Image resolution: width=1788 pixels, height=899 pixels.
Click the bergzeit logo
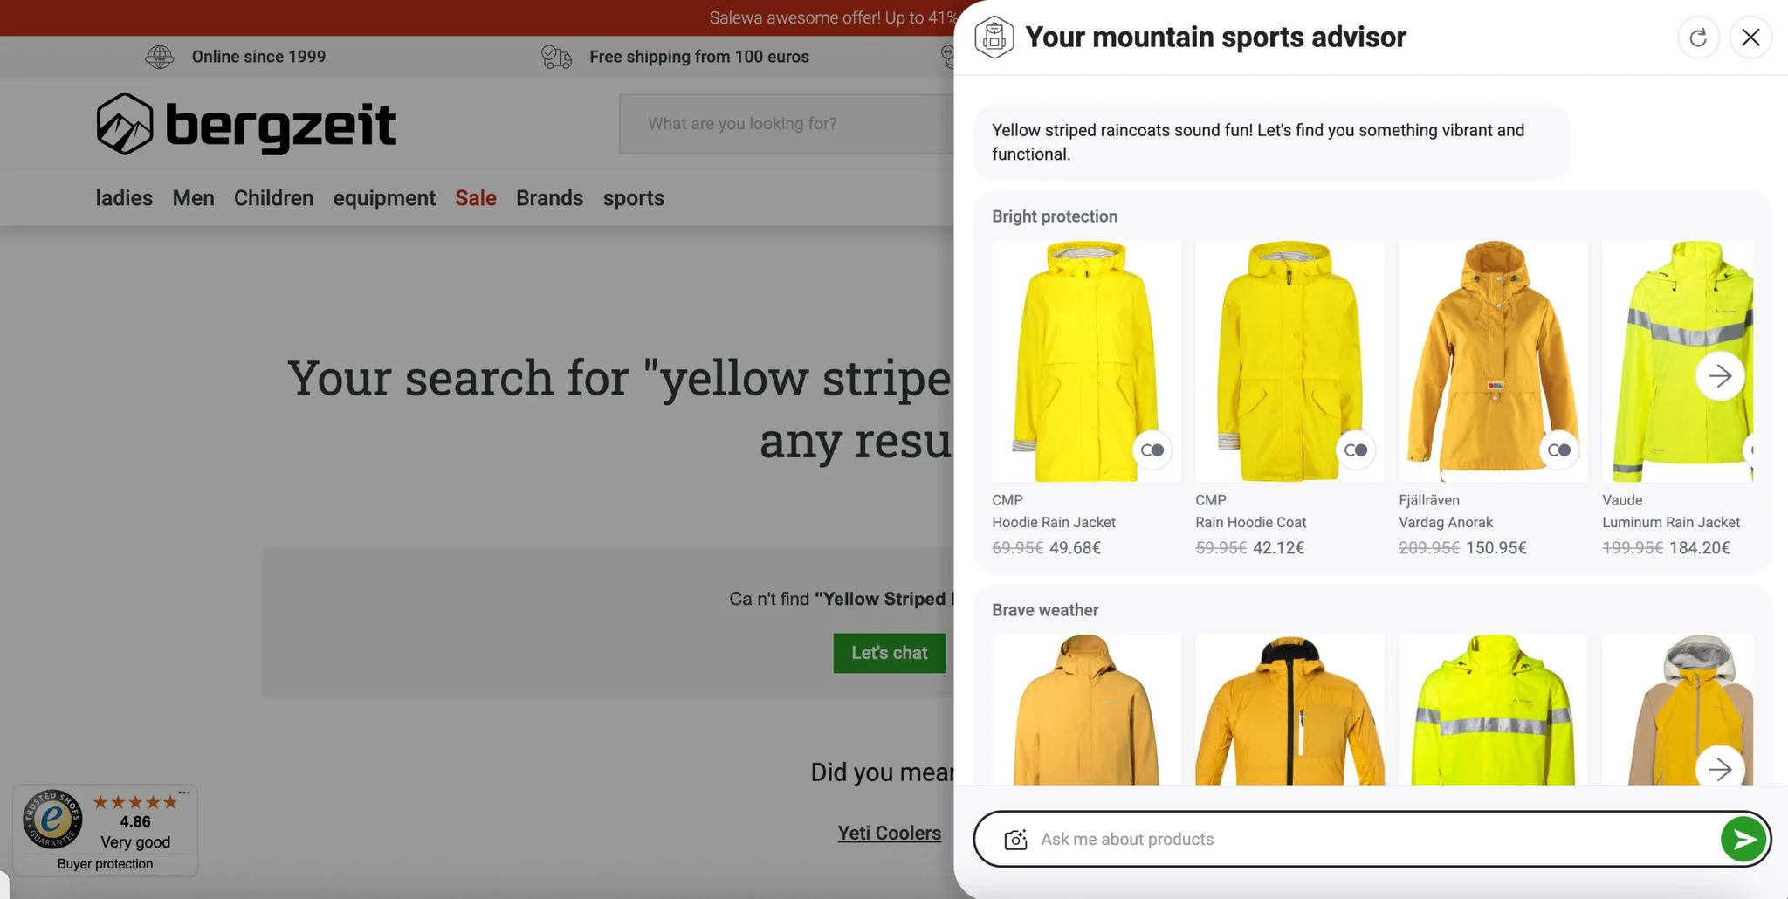tap(246, 124)
